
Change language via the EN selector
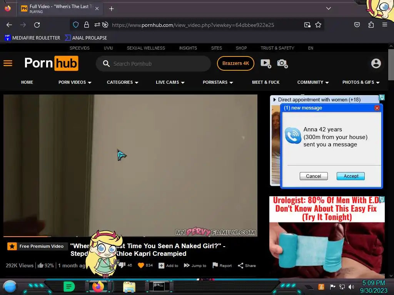pyautogui.click(x=311, y=48)
